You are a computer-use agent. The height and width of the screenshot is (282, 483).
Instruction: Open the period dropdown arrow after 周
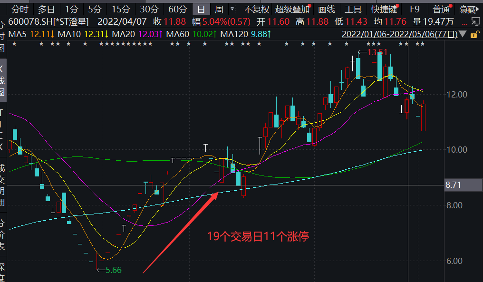click(232, 9)
